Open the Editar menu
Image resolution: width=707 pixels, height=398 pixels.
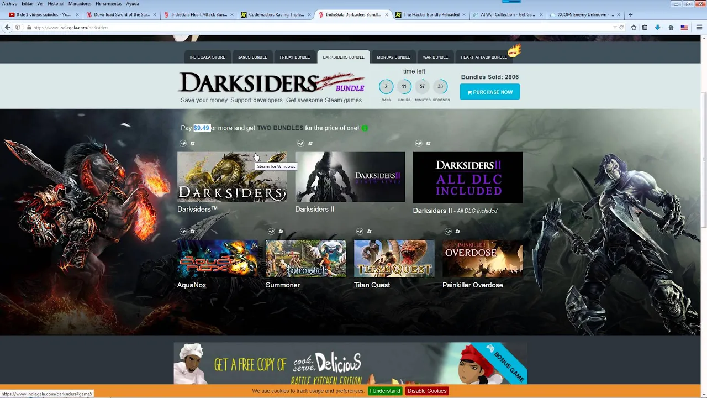tap(27, 3)
